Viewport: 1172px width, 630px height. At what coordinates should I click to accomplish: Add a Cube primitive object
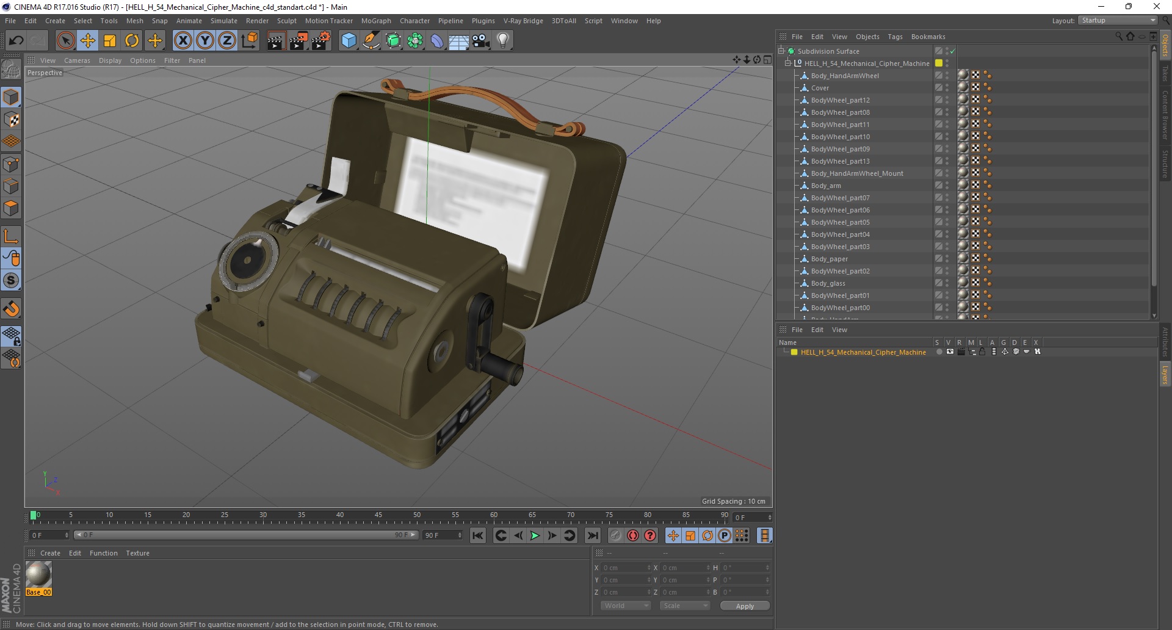click(349, 41)
